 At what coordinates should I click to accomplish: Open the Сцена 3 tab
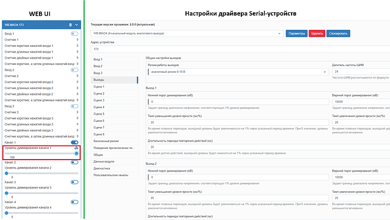tap(114, 100)
